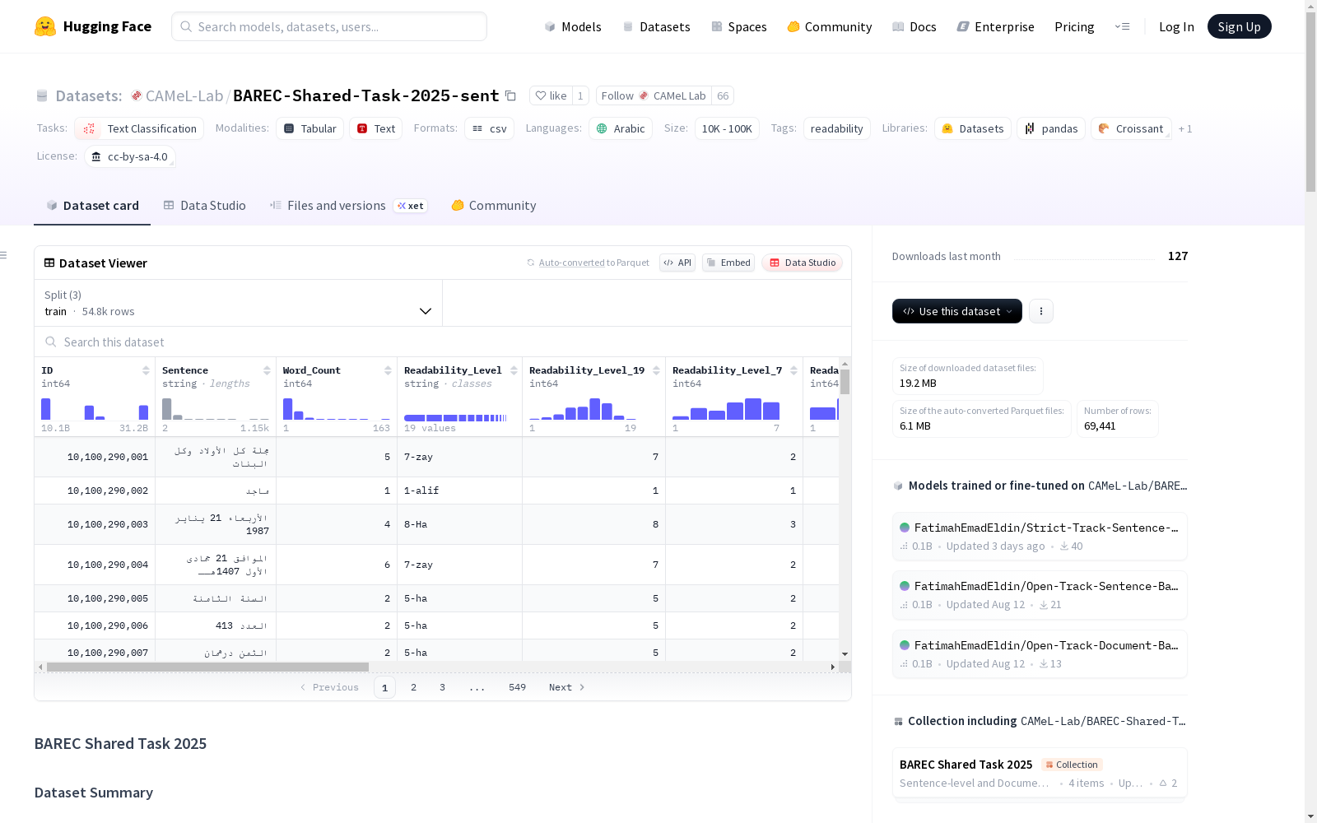The width and height of the screenshot is (1317, 823).
Task: Go to Datasets in top navigation
Action: point(656,26)
